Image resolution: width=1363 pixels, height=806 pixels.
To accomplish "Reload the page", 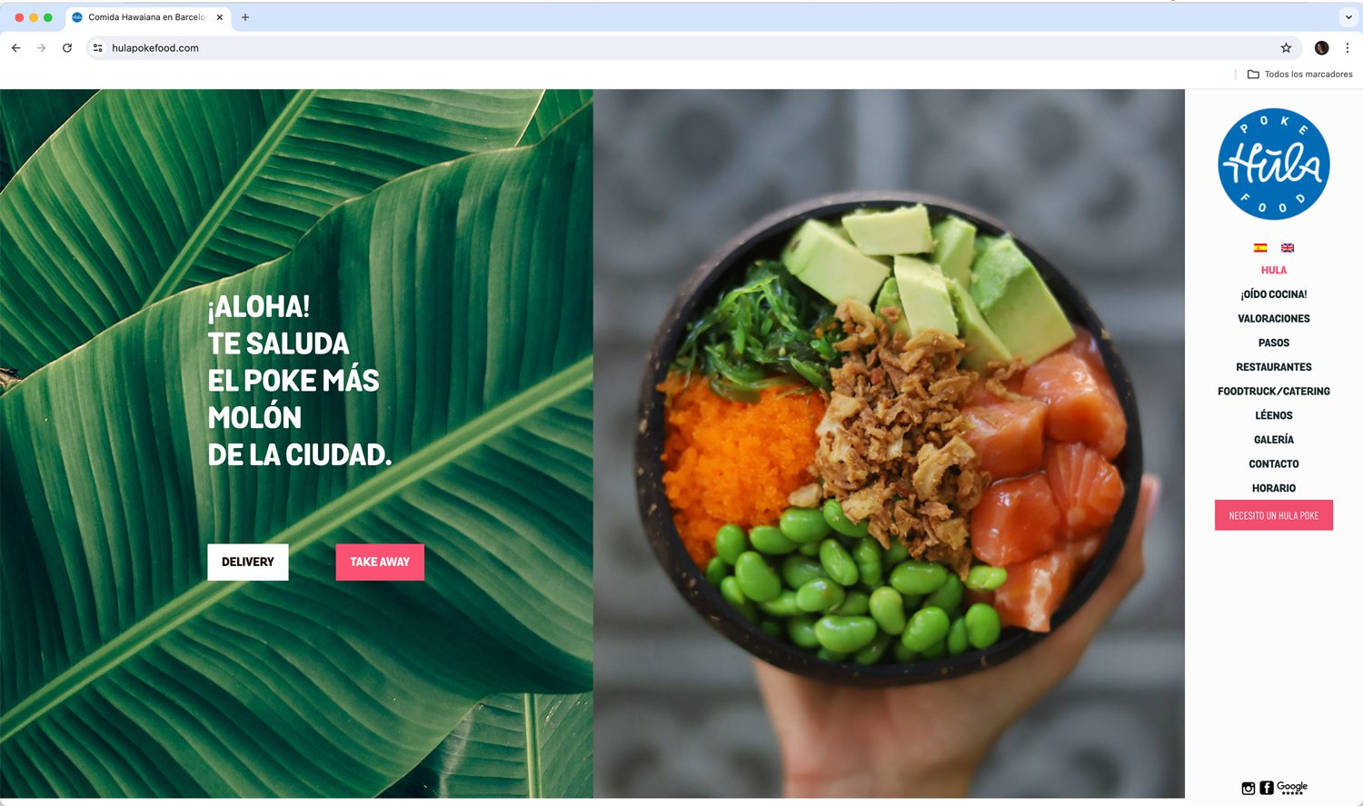I will click(x=67, y=48).
